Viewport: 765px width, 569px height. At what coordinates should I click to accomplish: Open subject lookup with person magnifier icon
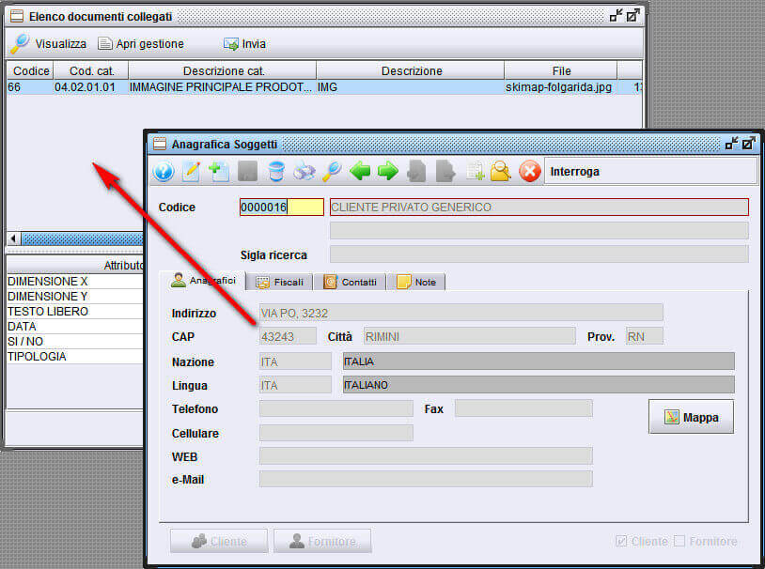499,172
